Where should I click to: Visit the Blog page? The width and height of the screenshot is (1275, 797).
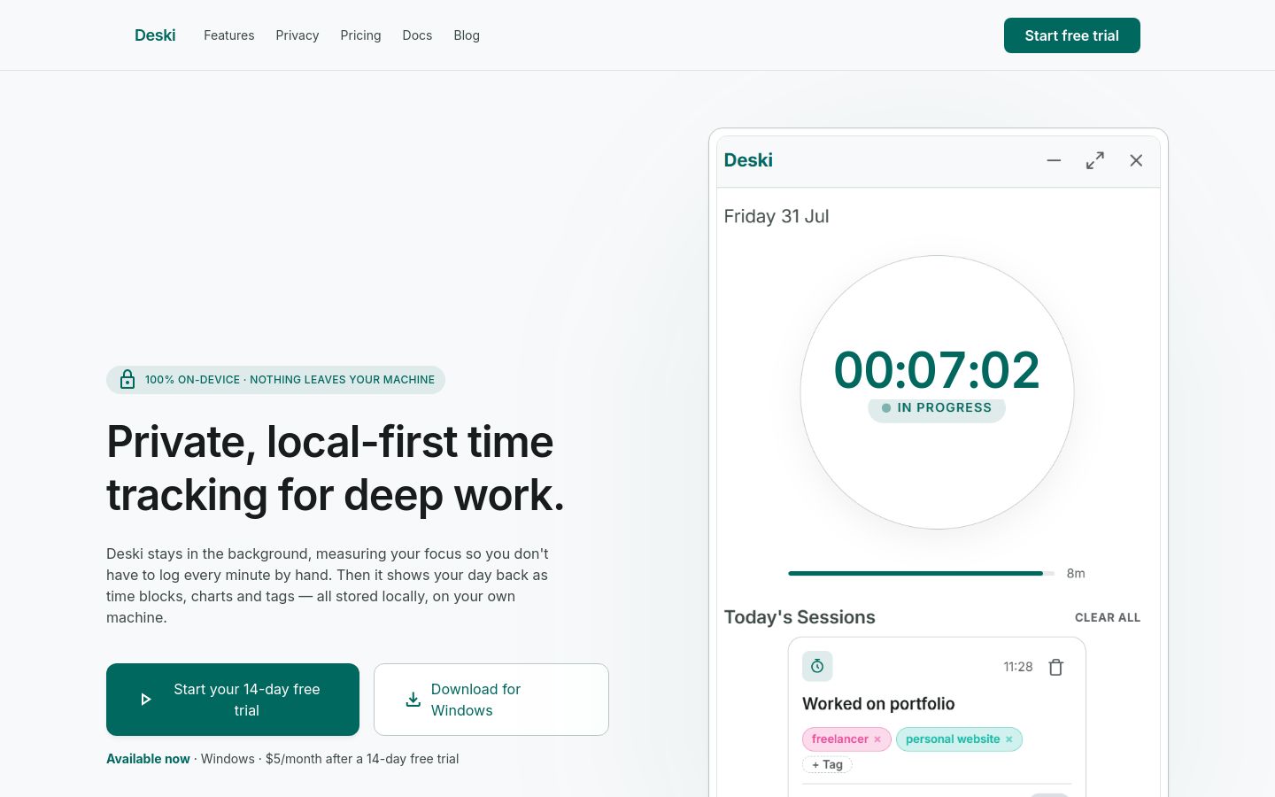[x=467, y=35]
